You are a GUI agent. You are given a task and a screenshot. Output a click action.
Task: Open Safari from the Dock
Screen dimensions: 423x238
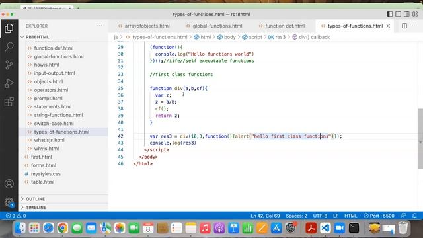(x=48, y=228)
